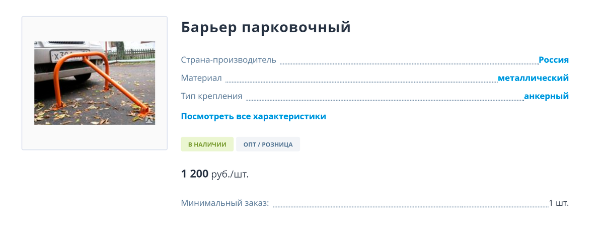Select the «анкерный» mounting type link

point(546,96)
